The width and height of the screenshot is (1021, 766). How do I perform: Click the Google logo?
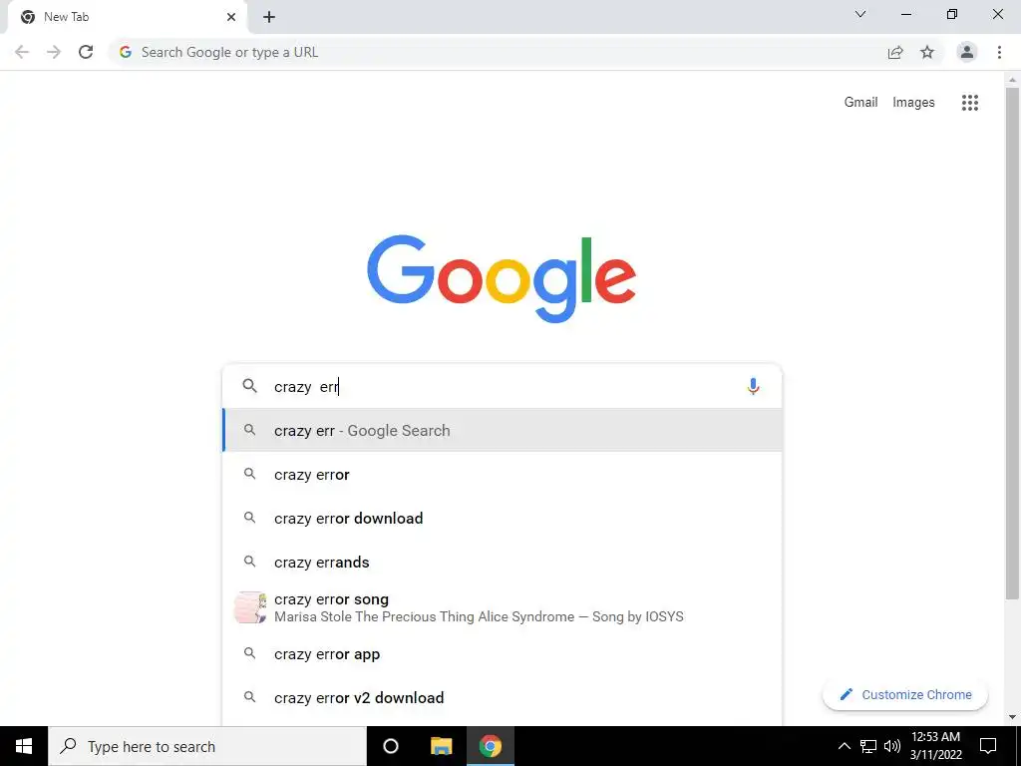pyautogui.click(x=502, y=278)
